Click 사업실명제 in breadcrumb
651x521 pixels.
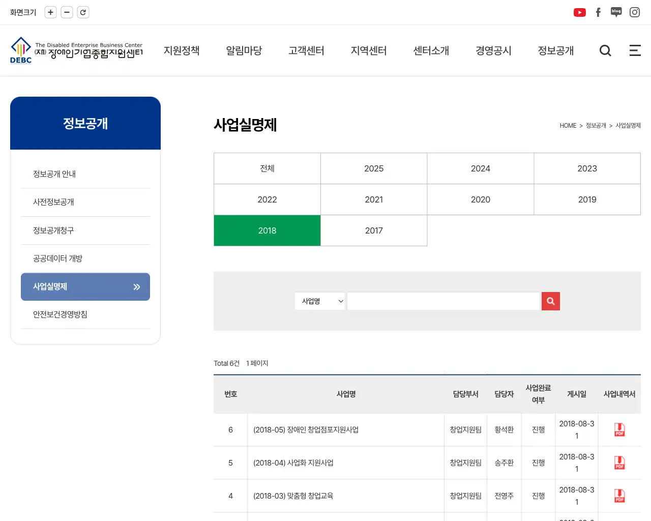pyautogui.click(x=628, y=126)
